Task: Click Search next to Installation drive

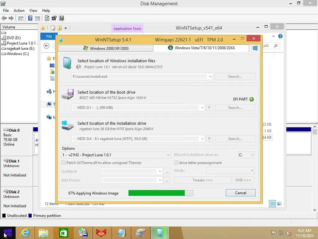Action: 235,138
